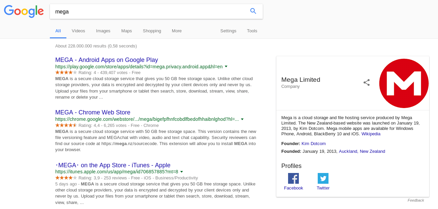Viewport: 438px width, 209px height.
Task: Click the Company subtitle under Mega Limited
Action: pyautogui.click(x=290, y=86)
